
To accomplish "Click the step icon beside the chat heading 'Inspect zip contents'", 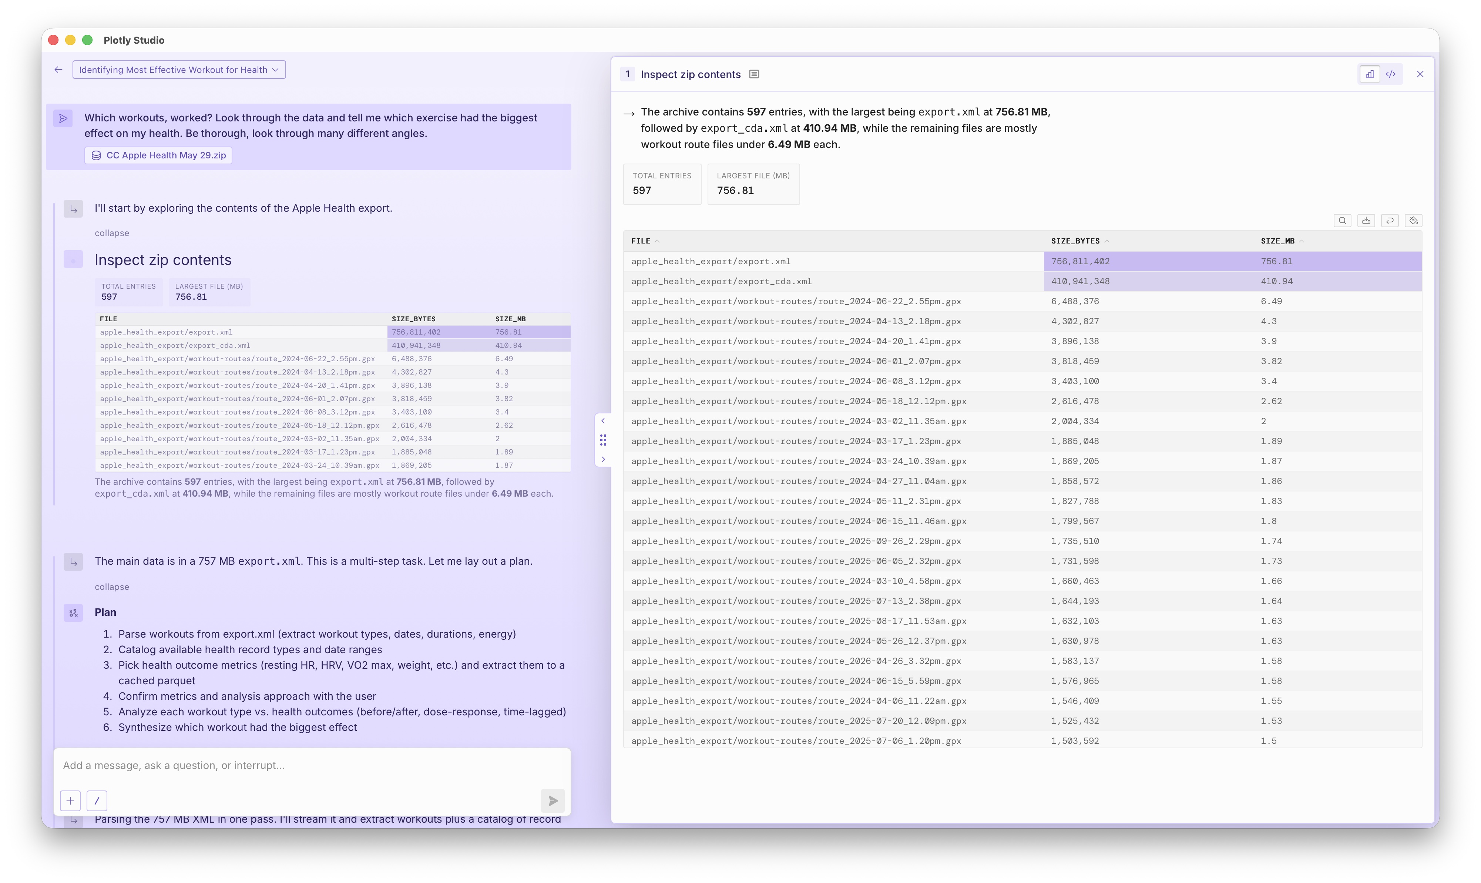I will coord(73,260).
